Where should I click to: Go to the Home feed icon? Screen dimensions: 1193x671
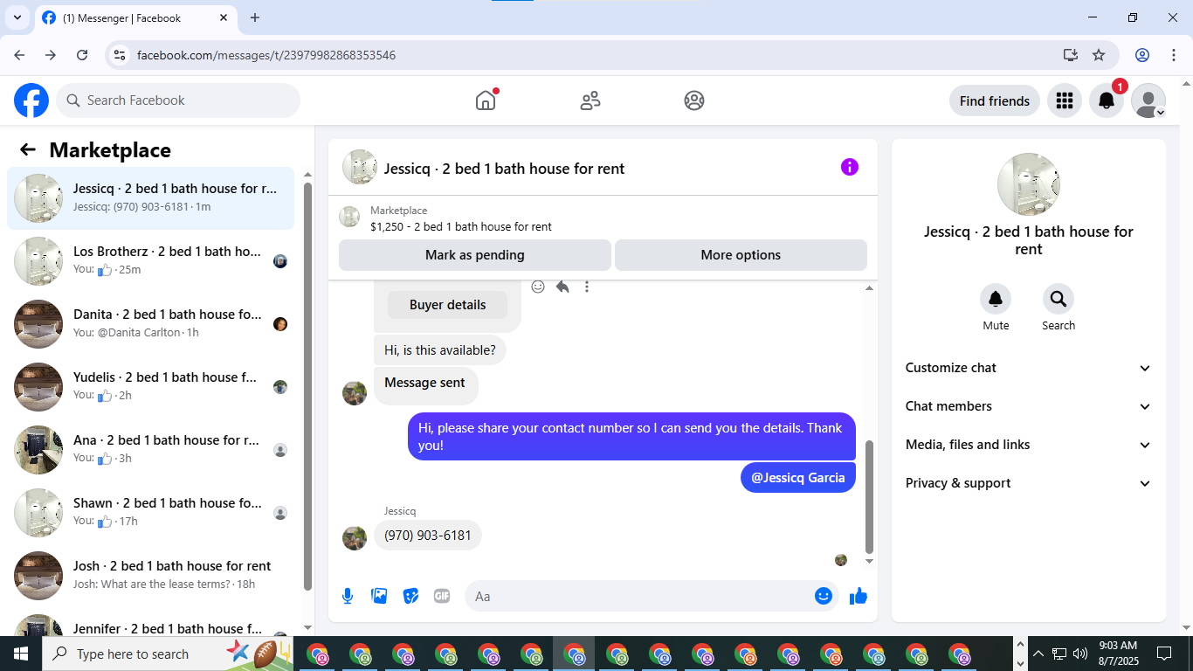coord(486,100)
